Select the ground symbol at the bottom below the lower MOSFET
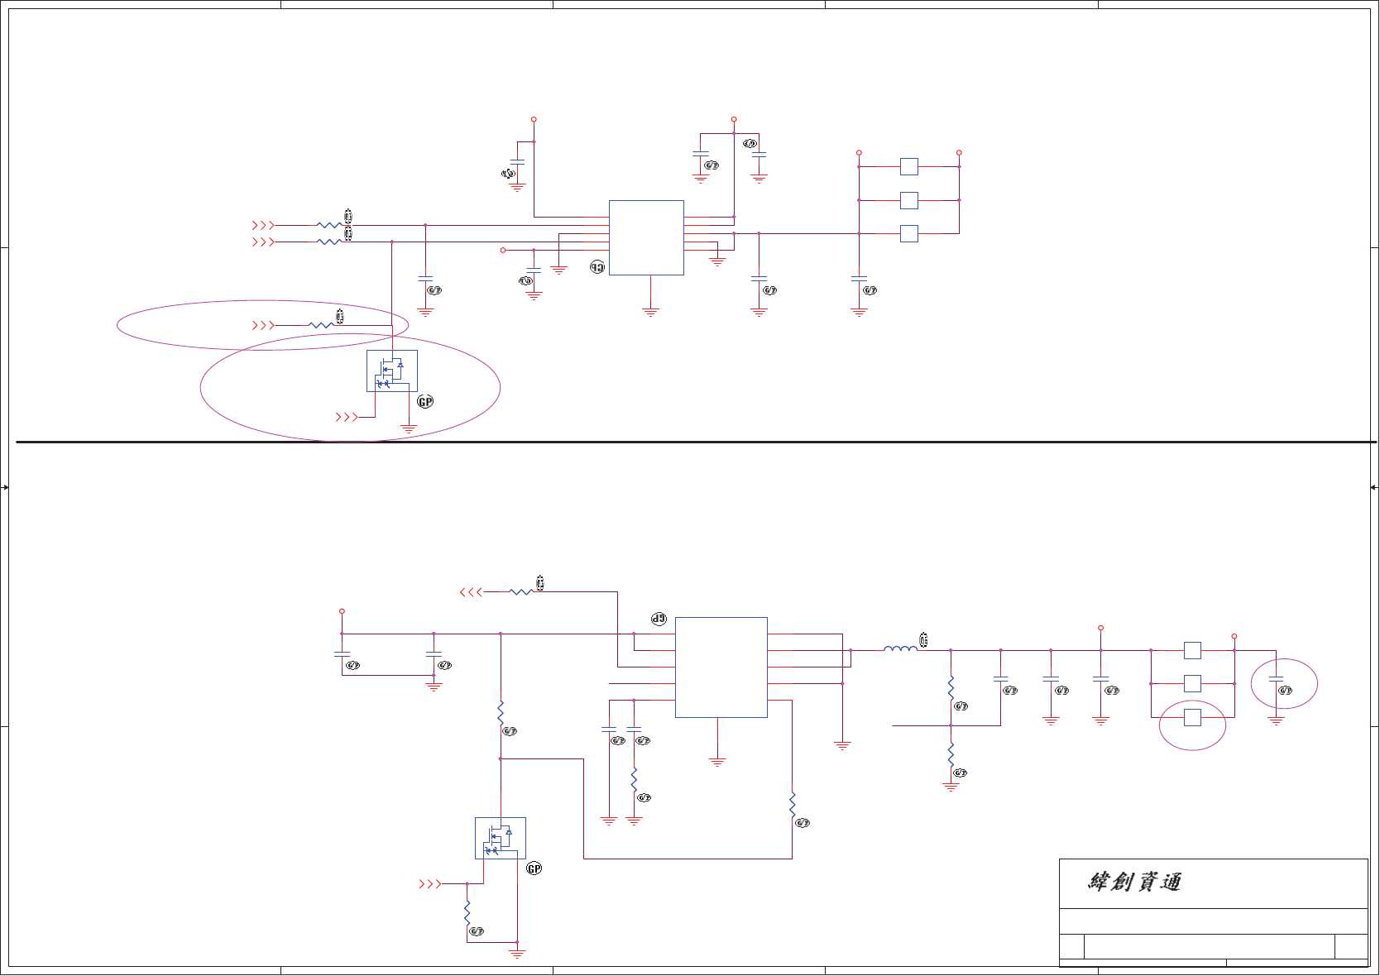1380x976 pixels. (517, 954)
